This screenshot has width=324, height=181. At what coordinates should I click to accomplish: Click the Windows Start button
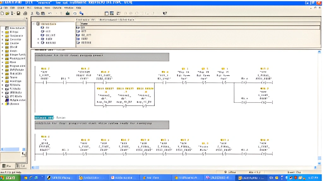coord(9,178)
